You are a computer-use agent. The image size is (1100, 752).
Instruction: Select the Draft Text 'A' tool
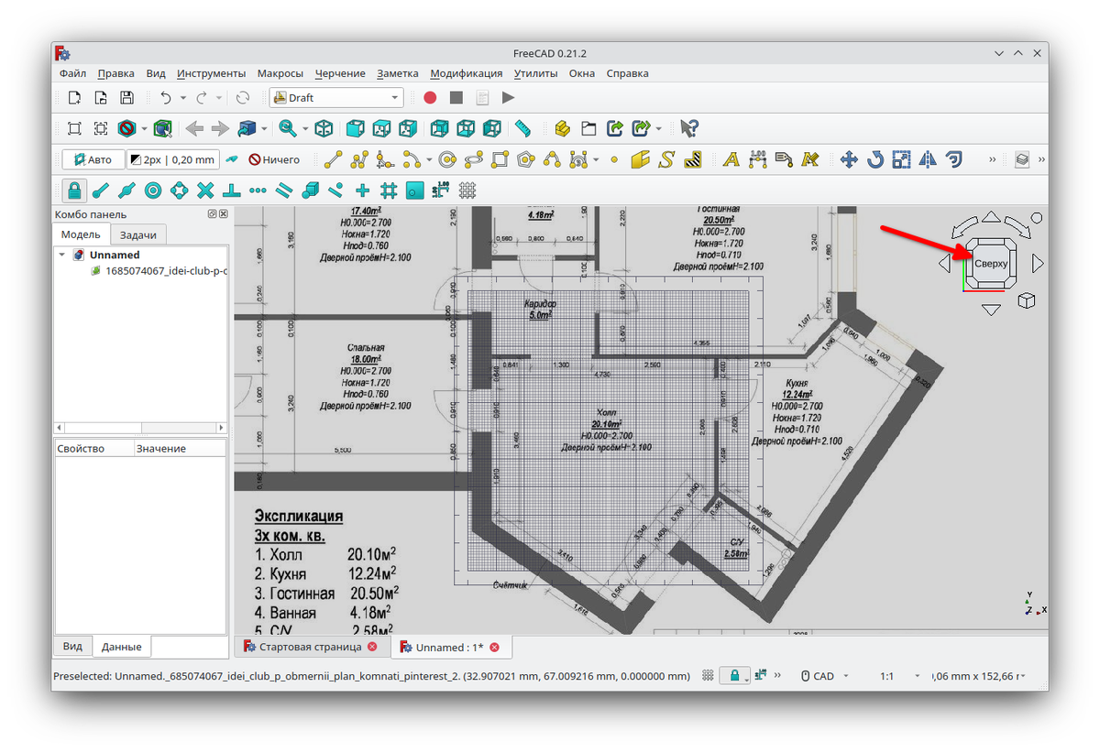click(x=731, y=160)
